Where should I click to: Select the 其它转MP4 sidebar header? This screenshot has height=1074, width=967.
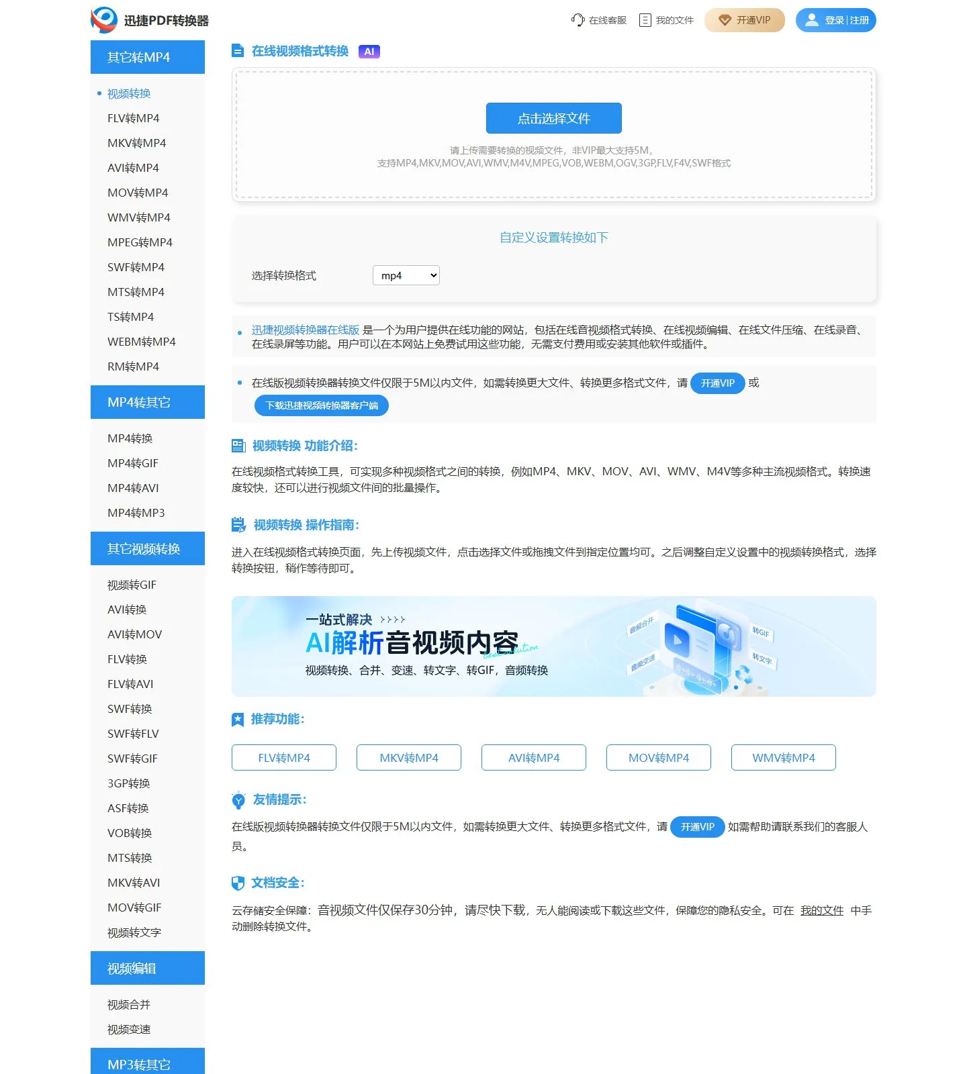tap(148, 57)
